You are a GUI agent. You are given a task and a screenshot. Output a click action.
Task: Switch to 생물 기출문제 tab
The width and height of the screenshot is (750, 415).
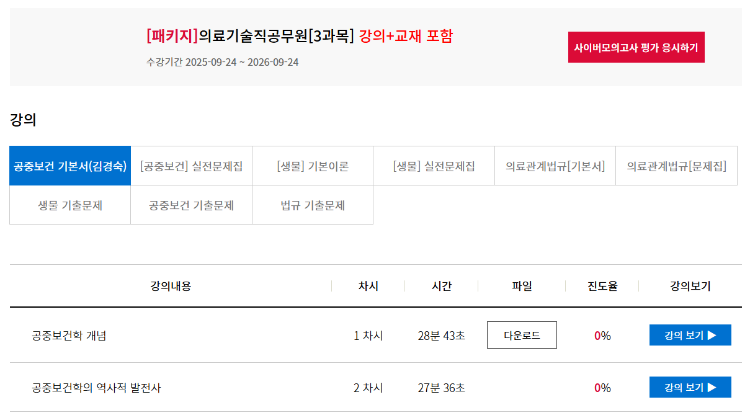70,205
